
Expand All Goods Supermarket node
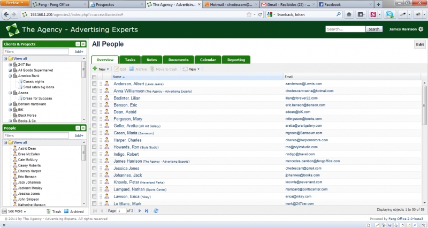point(10,70)
